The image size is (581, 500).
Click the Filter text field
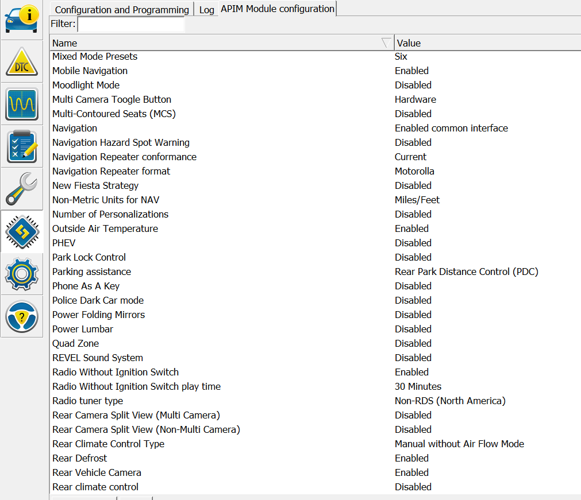click(x=131, y=24)
